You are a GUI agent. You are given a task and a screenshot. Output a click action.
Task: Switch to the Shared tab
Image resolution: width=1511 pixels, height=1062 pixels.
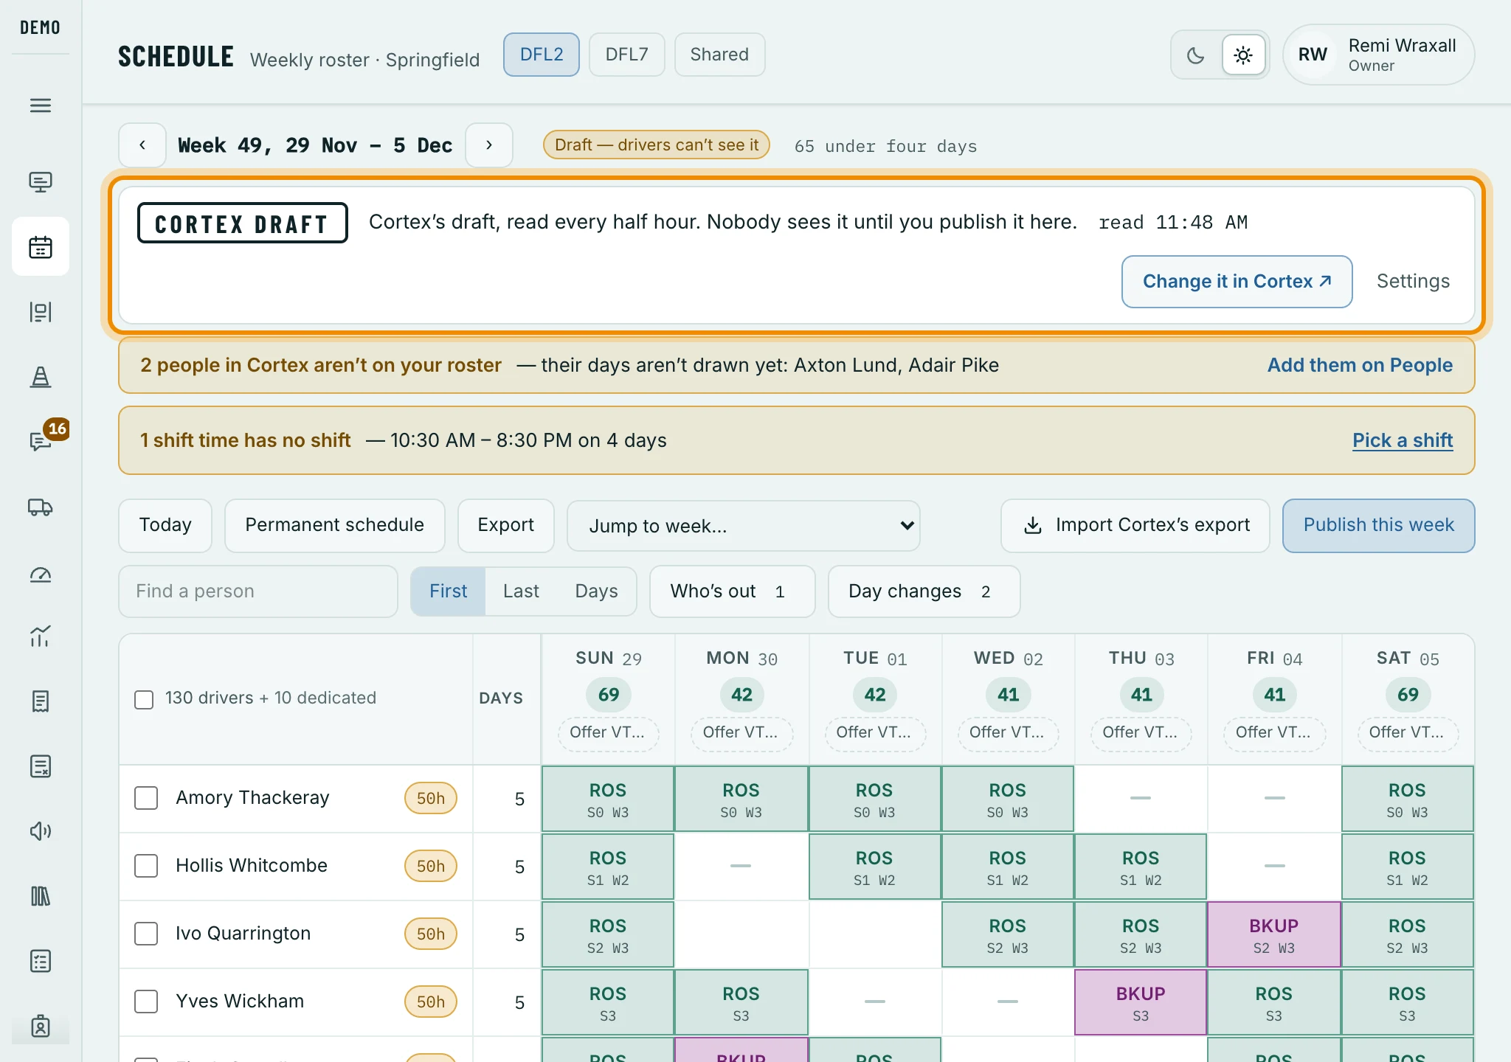coord(720,55)
